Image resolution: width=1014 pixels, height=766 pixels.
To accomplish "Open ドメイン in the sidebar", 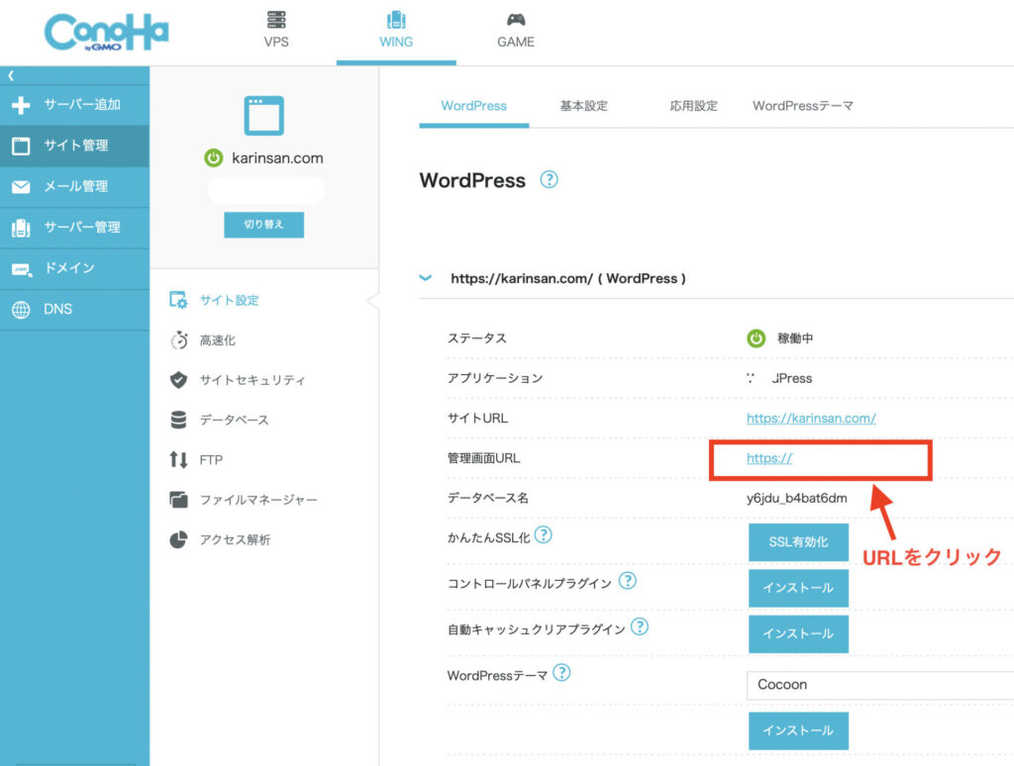I will (74, 268).
